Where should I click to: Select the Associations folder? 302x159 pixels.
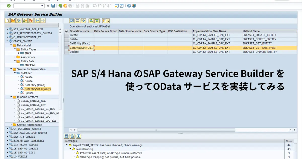coord(28,57)
